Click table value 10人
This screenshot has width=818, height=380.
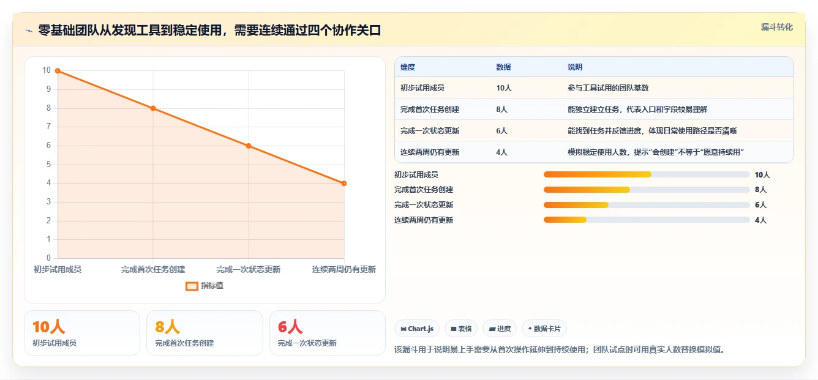(504, 88)
